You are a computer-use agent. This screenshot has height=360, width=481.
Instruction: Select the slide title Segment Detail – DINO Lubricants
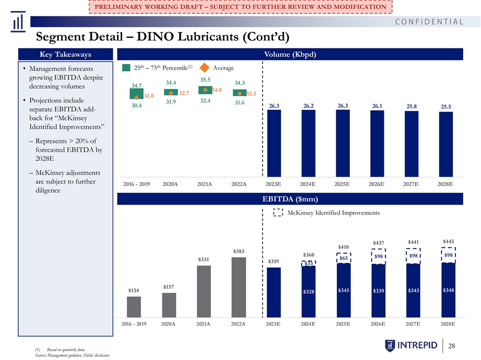[162, 36]
